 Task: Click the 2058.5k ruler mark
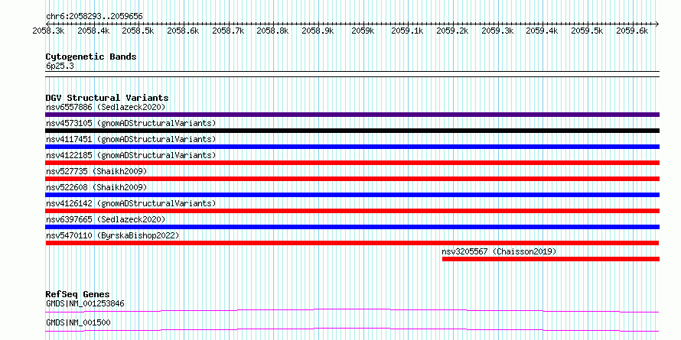[x=138, y=31]
